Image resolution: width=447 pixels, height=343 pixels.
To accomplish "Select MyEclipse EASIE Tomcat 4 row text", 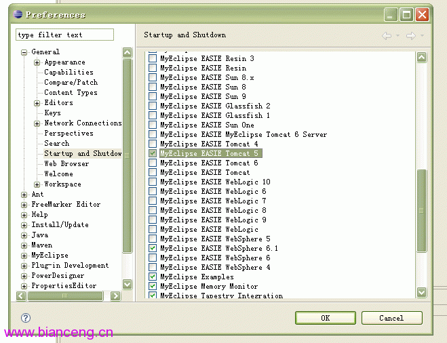I will pyautogui.click(x=209, y=144).
